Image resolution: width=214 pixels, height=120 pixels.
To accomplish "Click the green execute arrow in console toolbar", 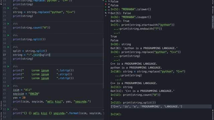I will (106, 7).
